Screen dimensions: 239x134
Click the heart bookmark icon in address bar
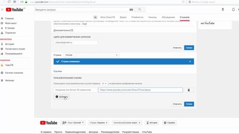tap(183, 2)
